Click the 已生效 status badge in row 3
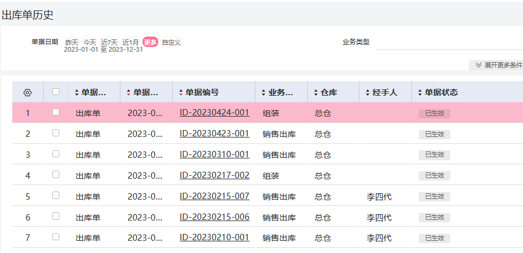Screen dimensions: 523x253 tap(435, 154)
